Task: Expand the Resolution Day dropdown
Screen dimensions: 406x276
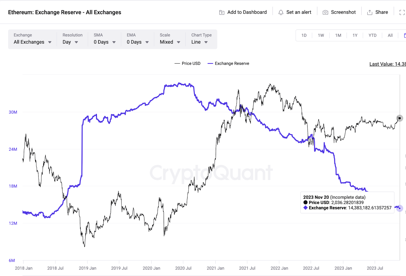Action: tap(70, 42)
